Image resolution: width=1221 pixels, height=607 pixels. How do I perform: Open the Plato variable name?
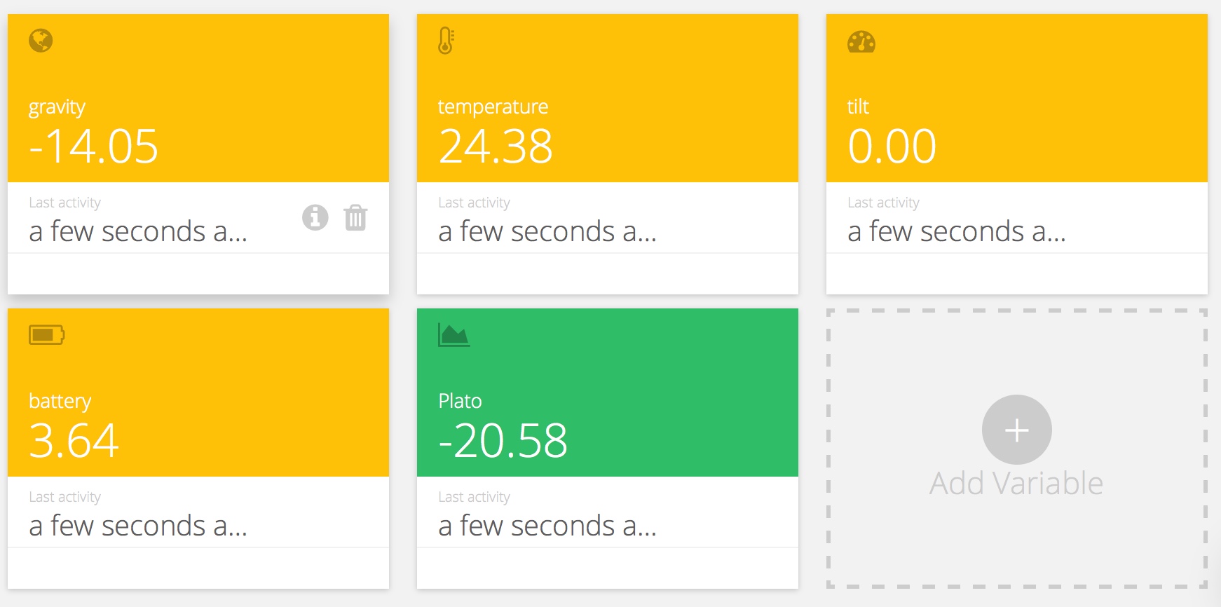click(460, 401)
